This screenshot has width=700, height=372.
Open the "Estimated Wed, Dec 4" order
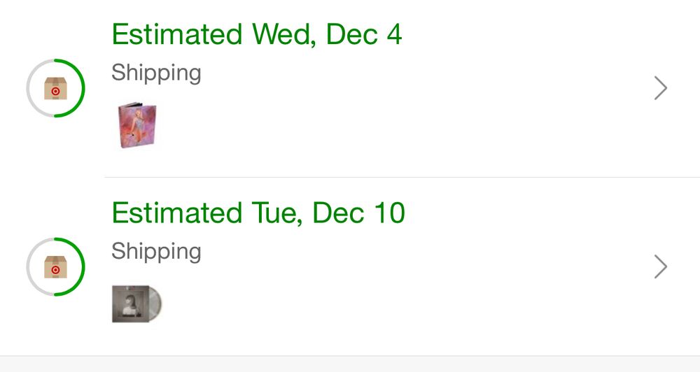tap(256, 34)
